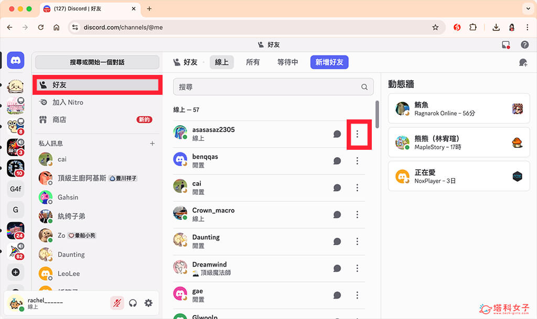Open DM with 紈绔子弟
Image resolution: width=537 pixels, height=319 pixels.
(x=97, y=216)
